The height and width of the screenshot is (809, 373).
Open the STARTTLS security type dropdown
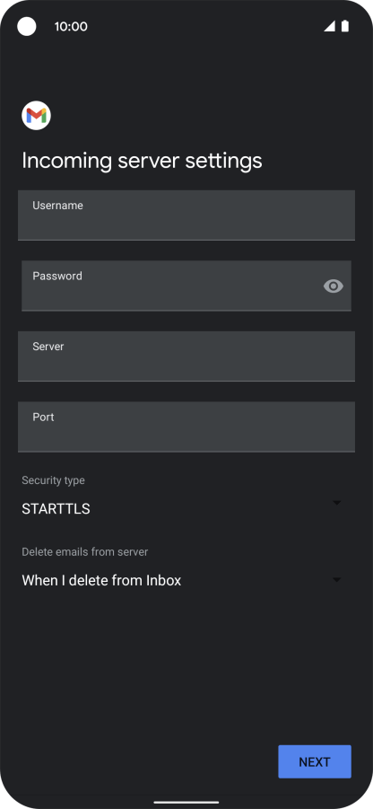click(x=182, y=509)
